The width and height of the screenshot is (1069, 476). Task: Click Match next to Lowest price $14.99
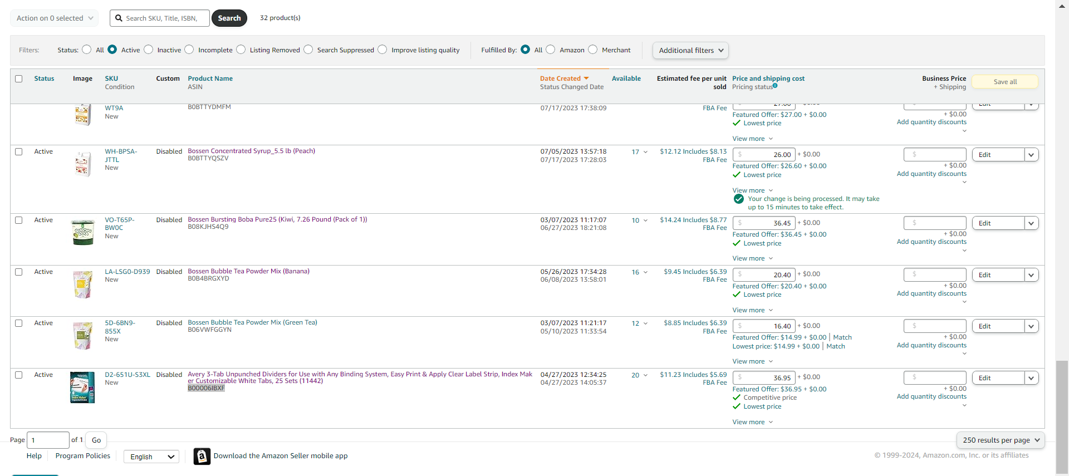click(836, 346)
